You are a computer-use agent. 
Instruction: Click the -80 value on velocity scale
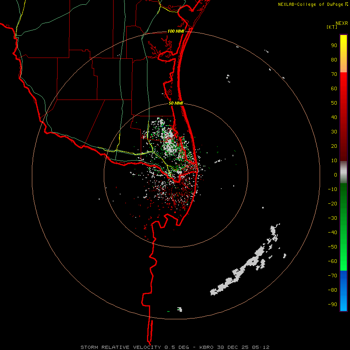(332, 290)
